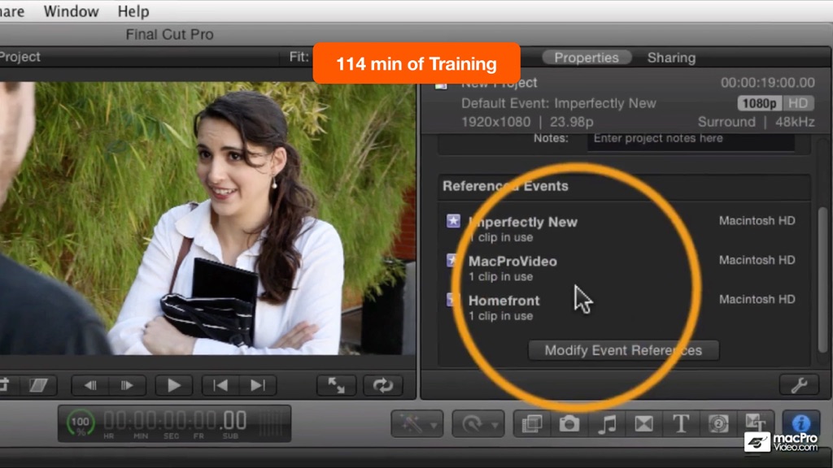The image size is (833, 468).
Task: Select the Homefront event row
Action: tap(624, 307)
